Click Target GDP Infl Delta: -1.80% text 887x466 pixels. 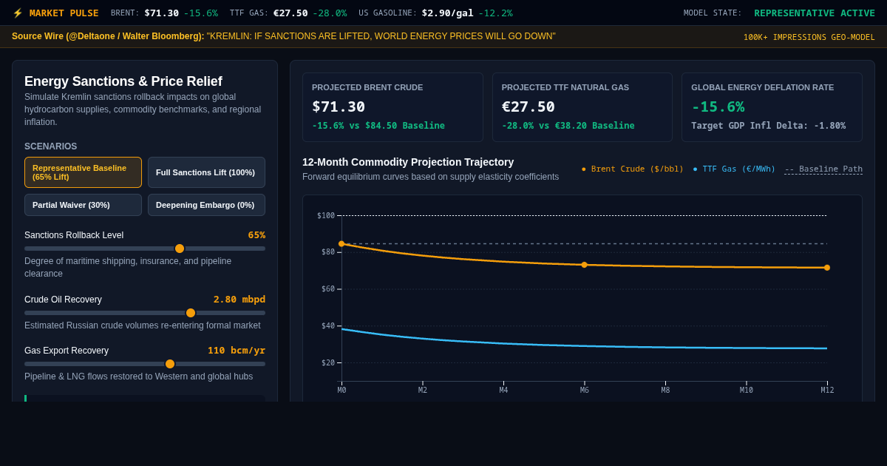(x=768, y=126)
